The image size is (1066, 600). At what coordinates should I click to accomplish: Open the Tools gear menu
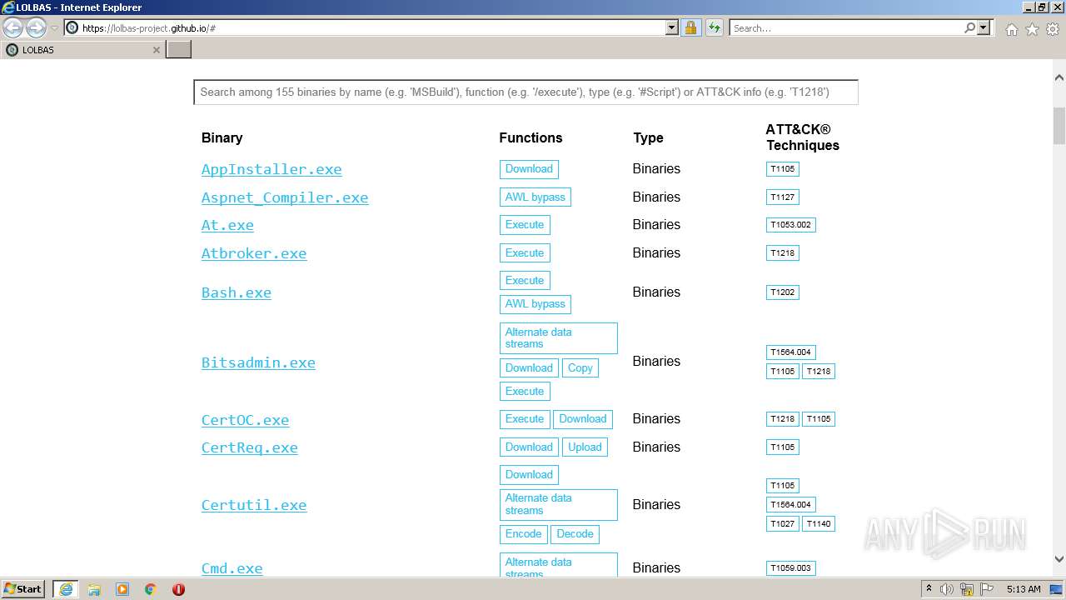click(1052, 29)
